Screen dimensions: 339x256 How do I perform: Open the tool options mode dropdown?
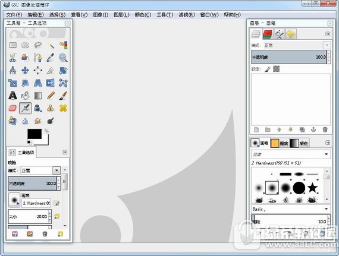56,170
